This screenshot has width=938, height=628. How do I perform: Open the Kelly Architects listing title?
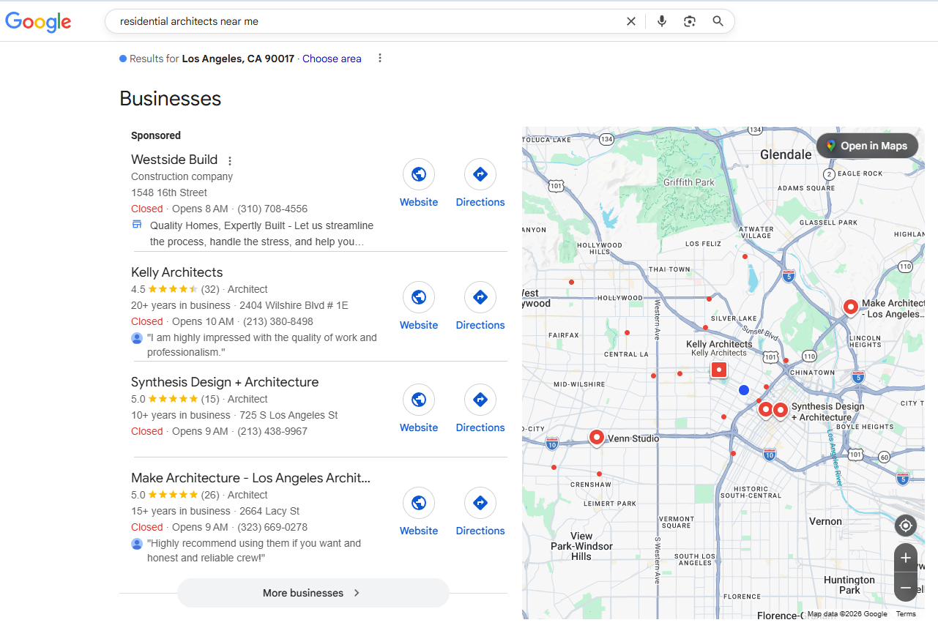176,272
